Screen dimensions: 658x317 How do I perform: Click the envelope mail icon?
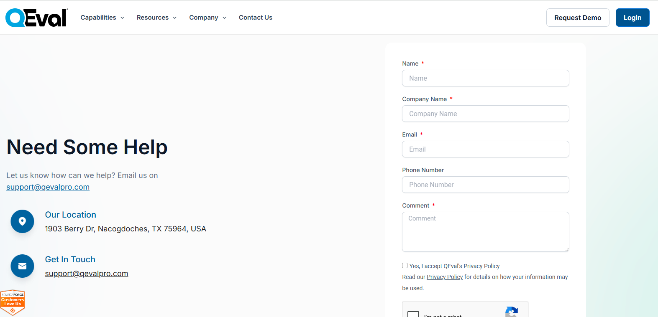coord(23,266)
